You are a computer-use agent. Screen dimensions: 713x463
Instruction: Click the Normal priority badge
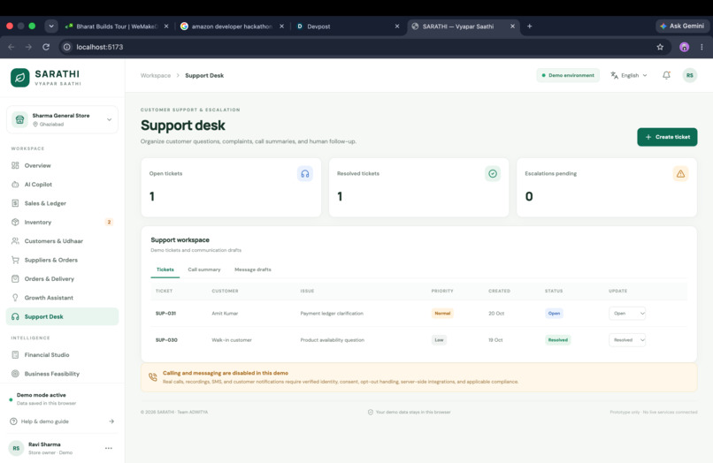coord(442,313)
